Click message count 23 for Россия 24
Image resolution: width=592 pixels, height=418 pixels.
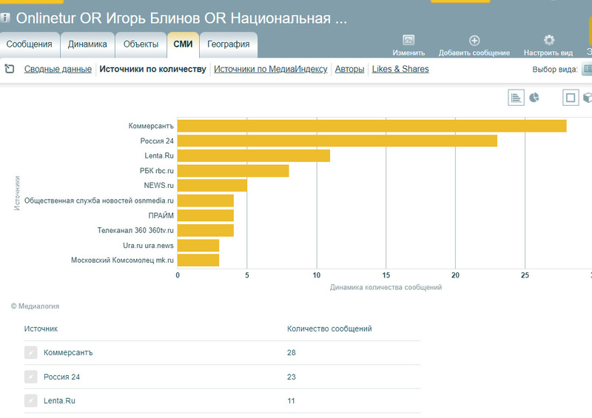[291, 377]
